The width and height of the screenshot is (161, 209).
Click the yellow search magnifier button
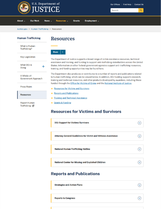coord(141,10)
